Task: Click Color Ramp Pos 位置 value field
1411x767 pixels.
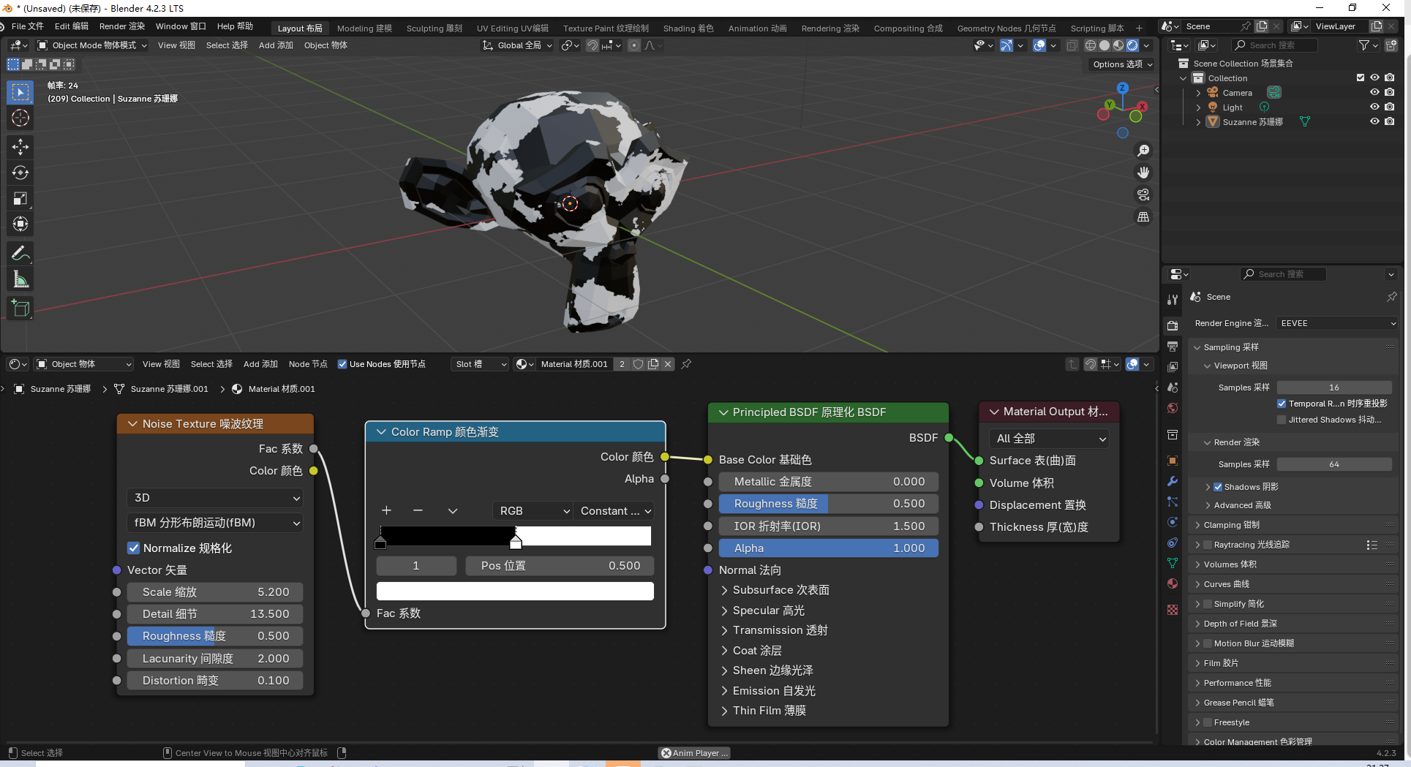Action: [560, 566]
